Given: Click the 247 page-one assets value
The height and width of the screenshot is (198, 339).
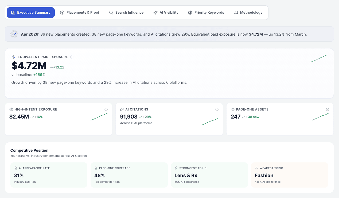Looking at the screenshot, I should 236,117.
